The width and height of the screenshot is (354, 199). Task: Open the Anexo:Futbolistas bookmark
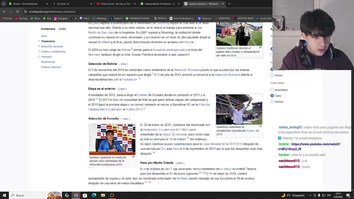(182, 19)
